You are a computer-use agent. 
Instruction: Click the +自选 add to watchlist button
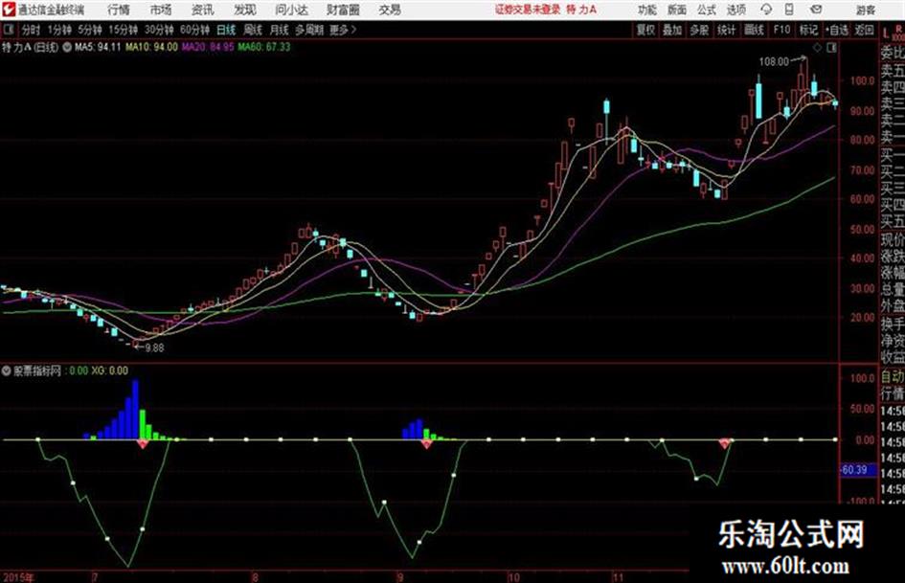836,30
